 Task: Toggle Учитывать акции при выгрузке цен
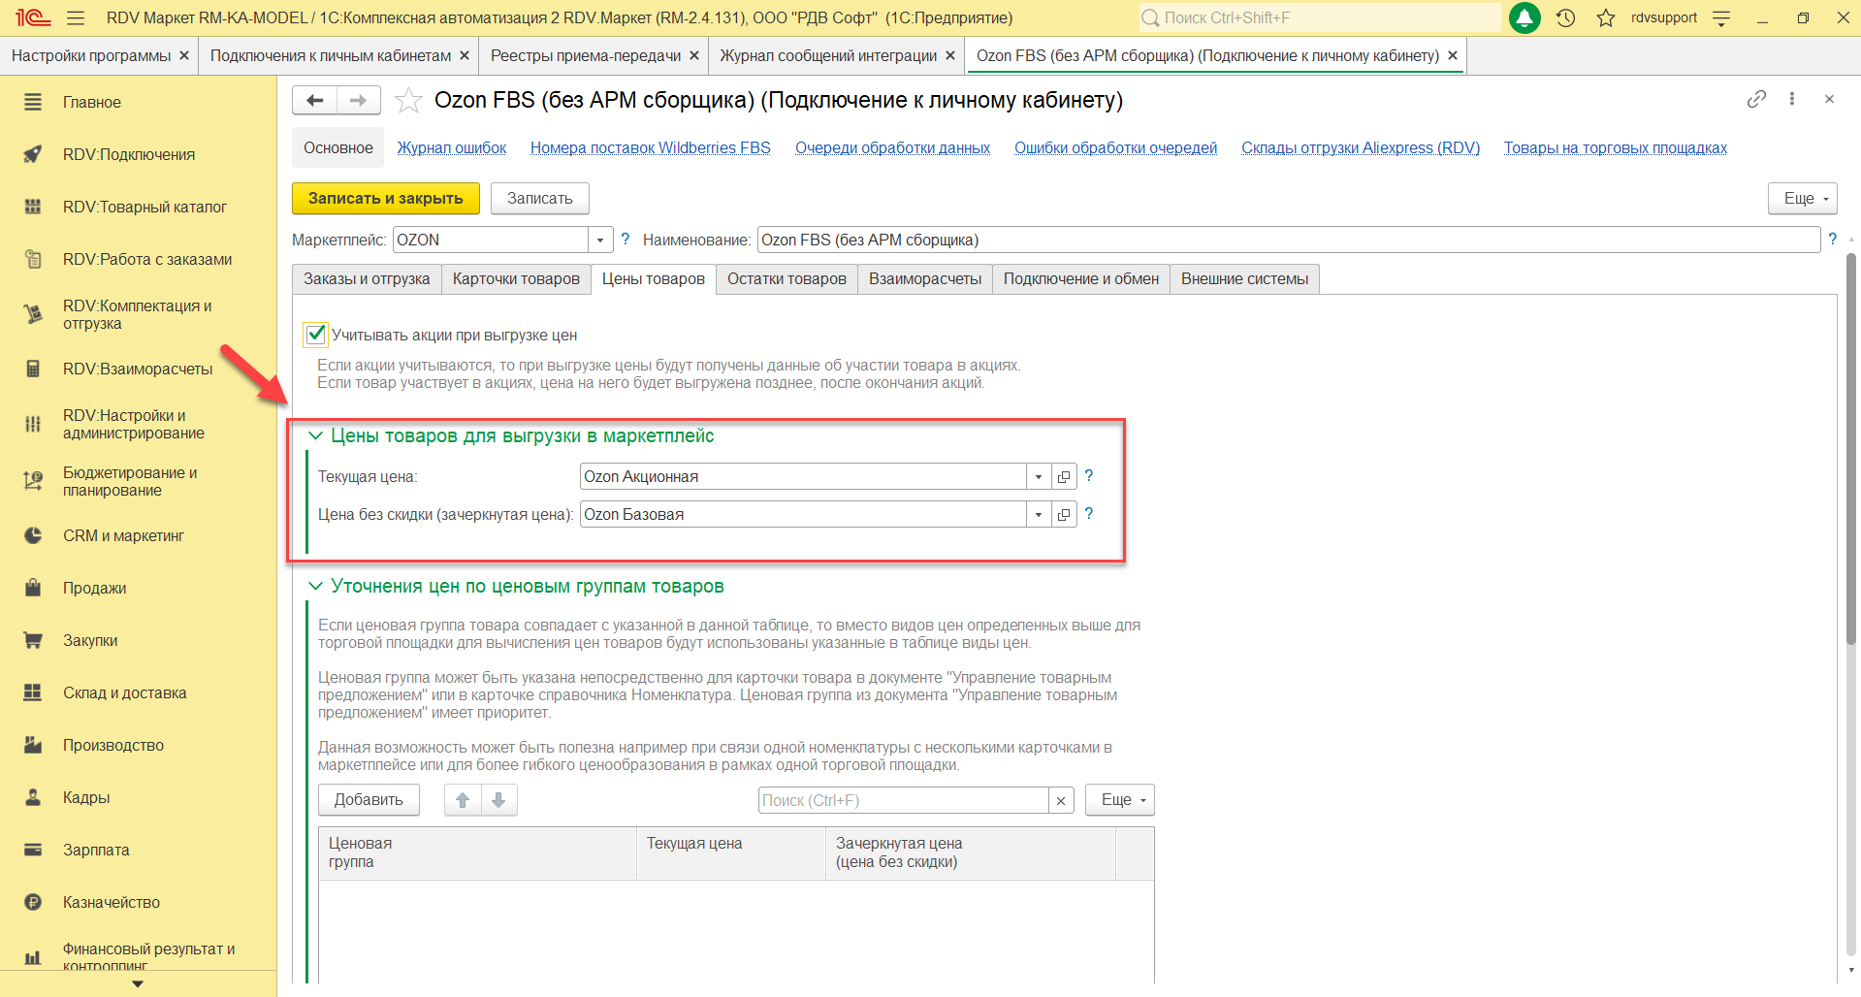click(315, 335)
